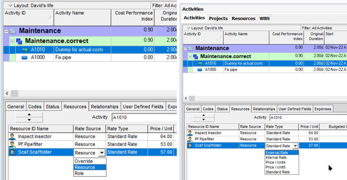The width and height of the screenshot is (347, 180).
Task: Click the Activity field showing A1010 on left
Action: [x=143, y=118]
